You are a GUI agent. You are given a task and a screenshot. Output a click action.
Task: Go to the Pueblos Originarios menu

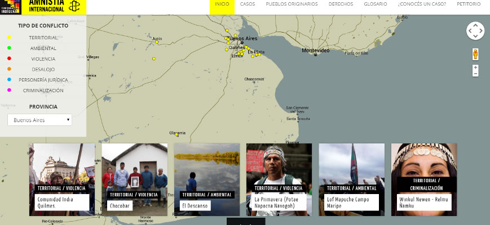292,4
